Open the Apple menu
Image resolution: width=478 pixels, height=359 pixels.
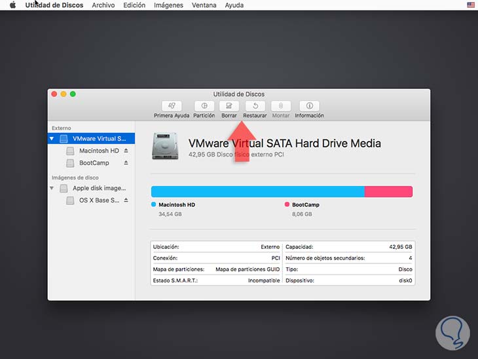pyautogui.click(x=13, y=5)
